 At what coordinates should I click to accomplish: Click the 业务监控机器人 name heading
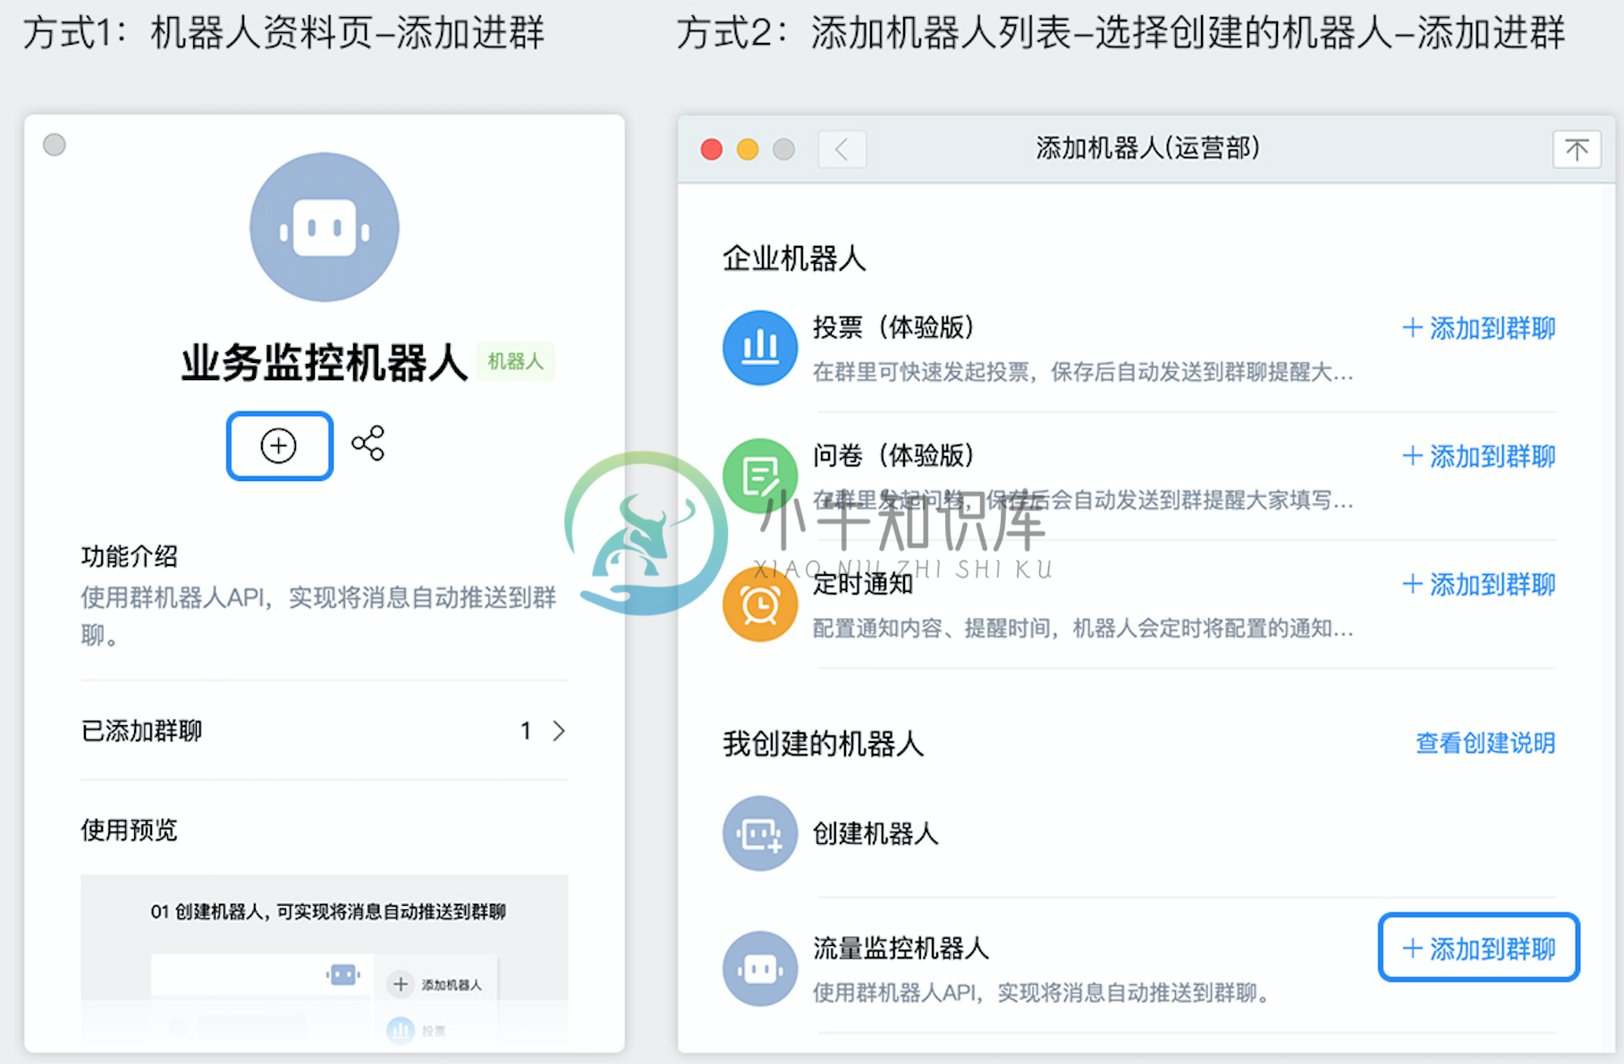coord(325,362)
